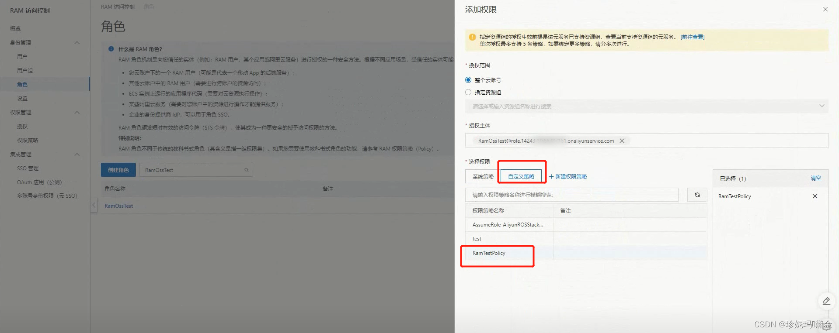Collapse 权限管理 section
Viewport: 839px width, 333px height.
(x=77, y=112)
